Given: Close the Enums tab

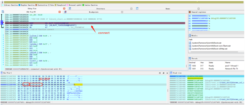Looking at the screenshot, I should 199,9.
